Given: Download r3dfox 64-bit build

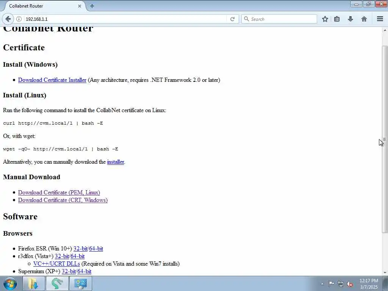Looking at the screenshot, I should (77, 256).
